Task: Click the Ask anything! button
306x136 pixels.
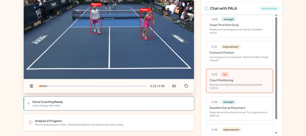Action: (269, 8)
